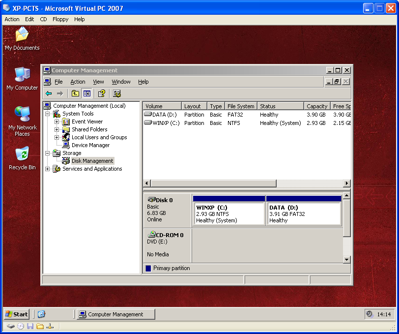Open Virtual PC's Edit menu
This screenshot has height=334, width=399.
[x=29, y=19]
